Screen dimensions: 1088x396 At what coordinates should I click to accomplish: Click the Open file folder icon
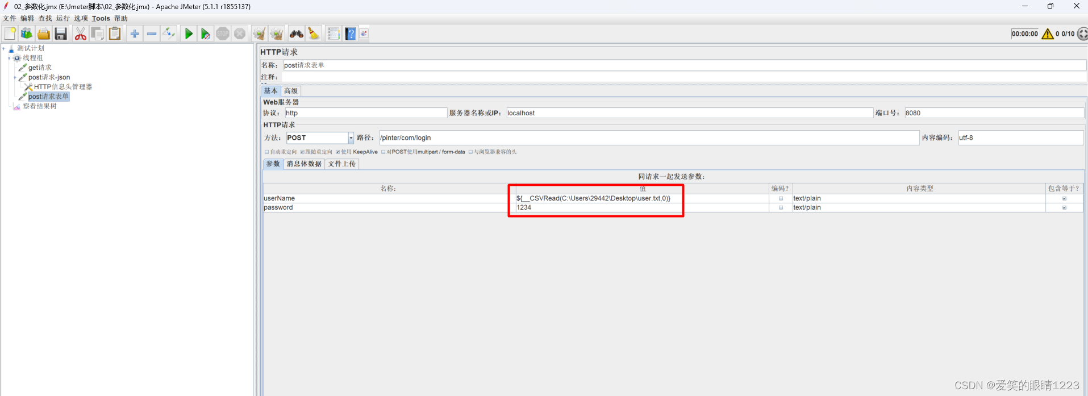[44, 34]
